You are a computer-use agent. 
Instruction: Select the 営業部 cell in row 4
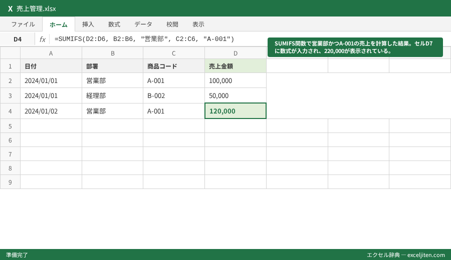click(112, 111)
